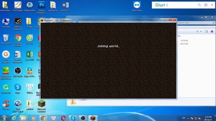This screenshot has width=216, height=121.
Task: Launch GeForce Experience shortcut
Action: (x=18, y=24)
